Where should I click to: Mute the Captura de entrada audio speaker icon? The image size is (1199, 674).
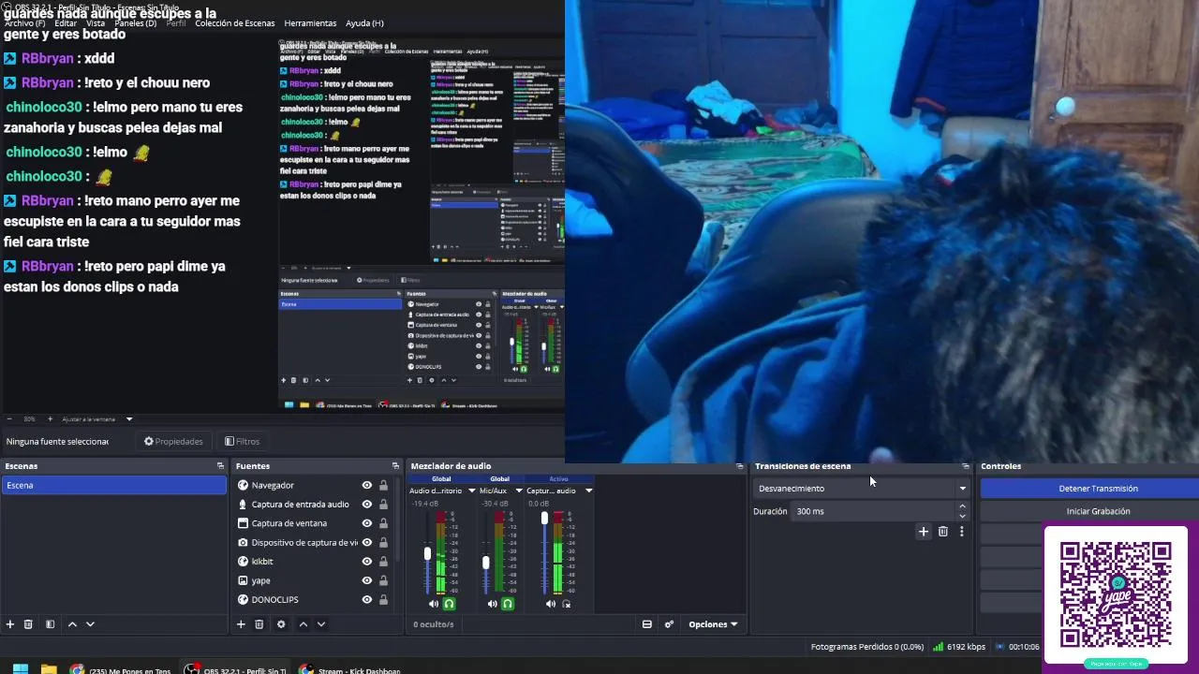(x=551, y=604)
